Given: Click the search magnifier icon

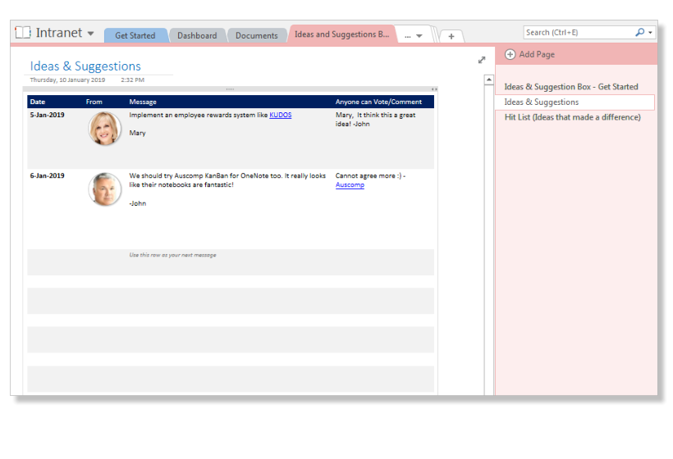Looking at the screenshot, I should 640,32.
